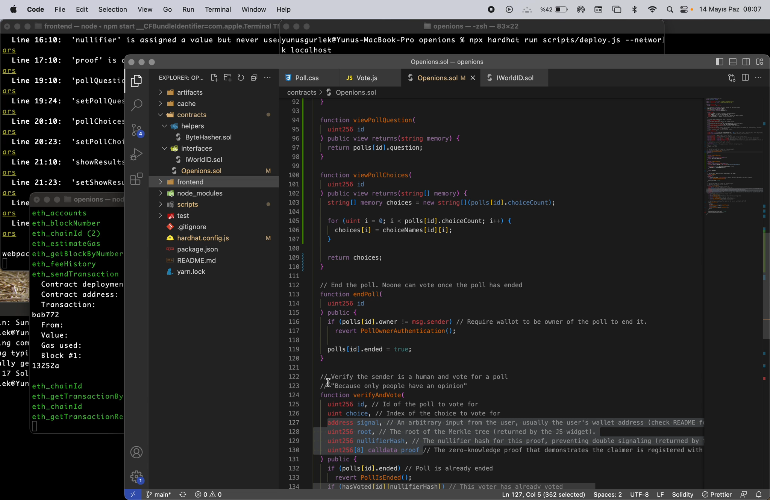Toggle primary side bar layout button
The image size is (770, 500).
[719, 62]
